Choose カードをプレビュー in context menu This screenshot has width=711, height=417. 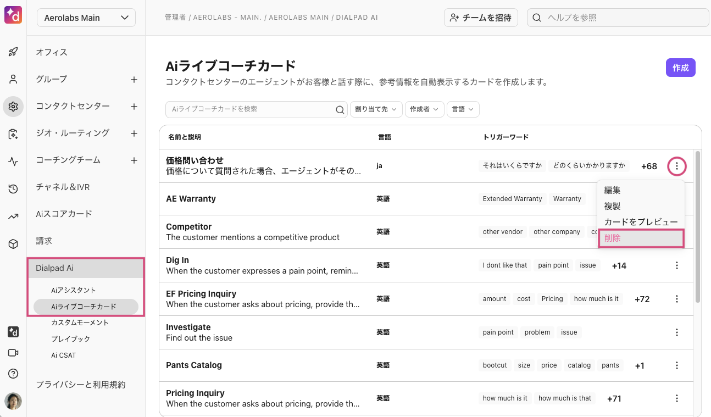pyautogui.click(x=641, y=222)
